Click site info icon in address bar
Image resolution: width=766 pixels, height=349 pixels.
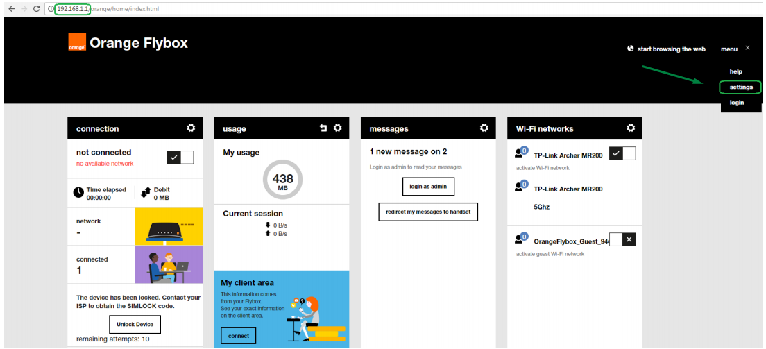(51, 9)
